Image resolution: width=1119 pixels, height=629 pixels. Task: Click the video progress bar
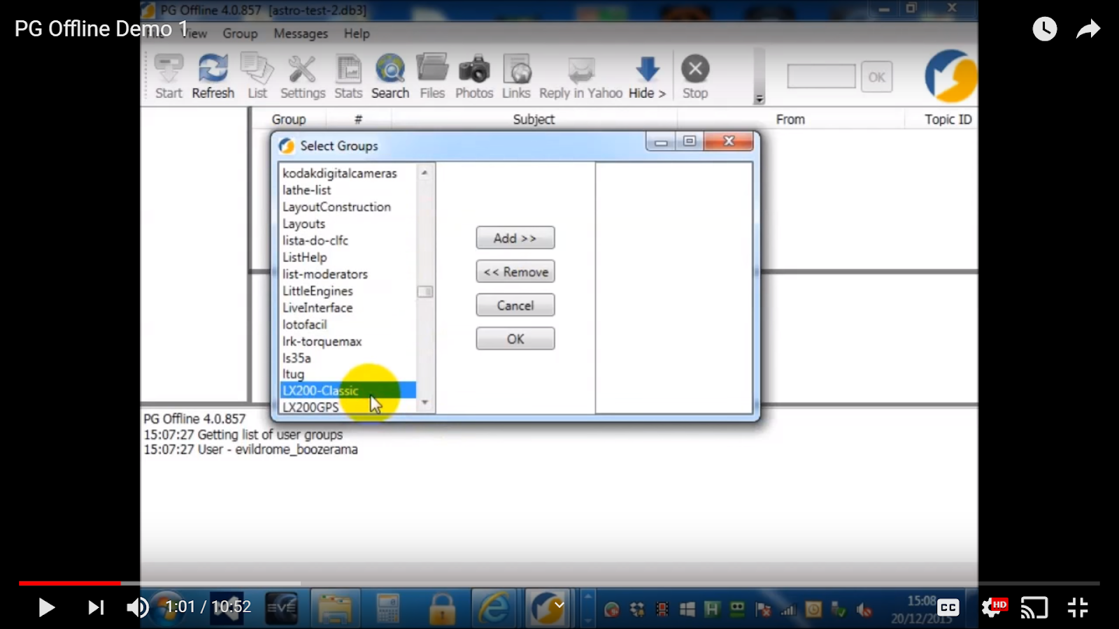click(x=559, y=583)
